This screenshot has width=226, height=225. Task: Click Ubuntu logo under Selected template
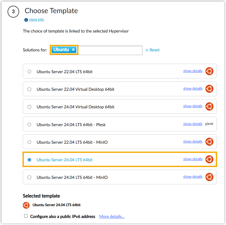tap(26, 205)
